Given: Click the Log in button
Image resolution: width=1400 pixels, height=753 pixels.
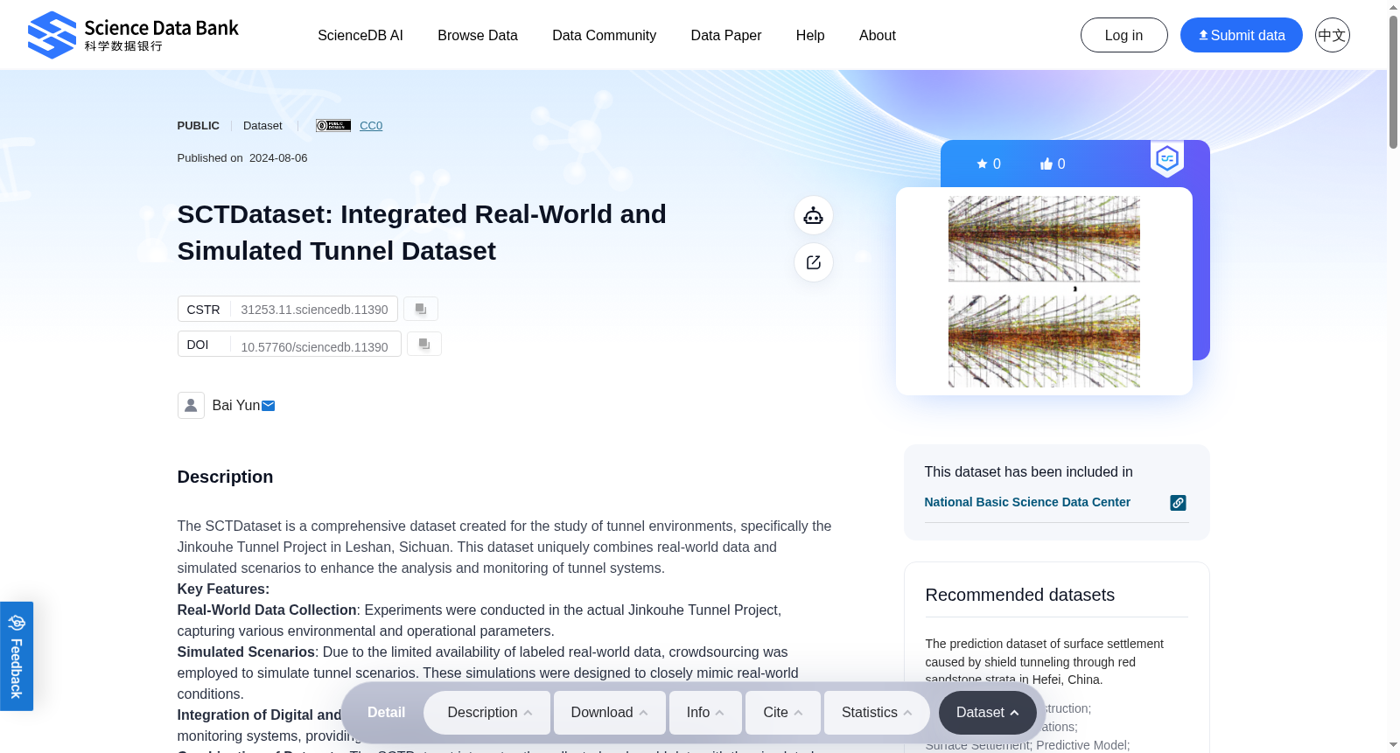Looking at the screenshot, I should [1124, 35].
